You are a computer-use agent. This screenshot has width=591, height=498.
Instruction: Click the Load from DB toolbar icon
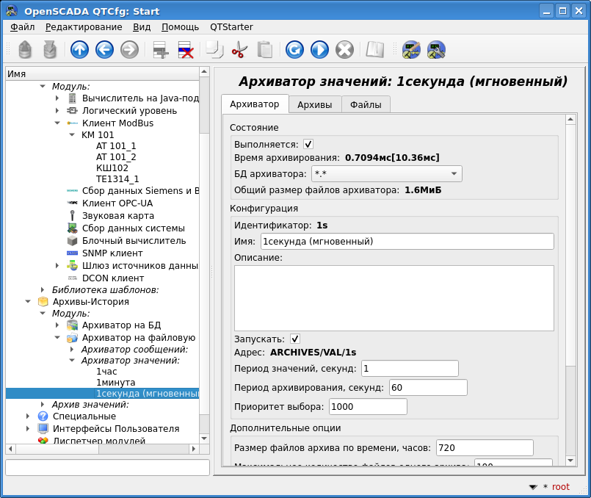[x=25, y=50]
